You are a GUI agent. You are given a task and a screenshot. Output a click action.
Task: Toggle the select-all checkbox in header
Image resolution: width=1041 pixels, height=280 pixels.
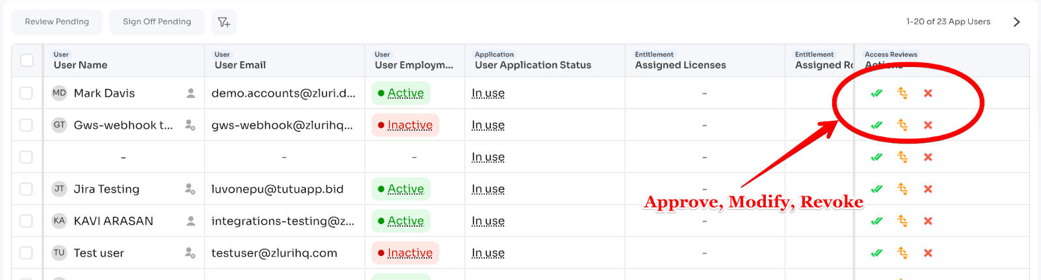tap(27, 60)
